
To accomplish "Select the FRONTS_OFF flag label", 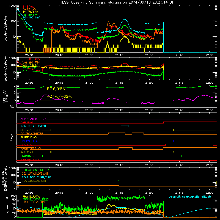I will (x=29, y=156).
